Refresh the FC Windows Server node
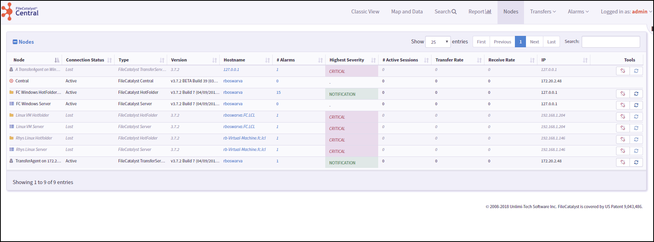Viewport: 654px width, 242px height. [x=636, y=105]
